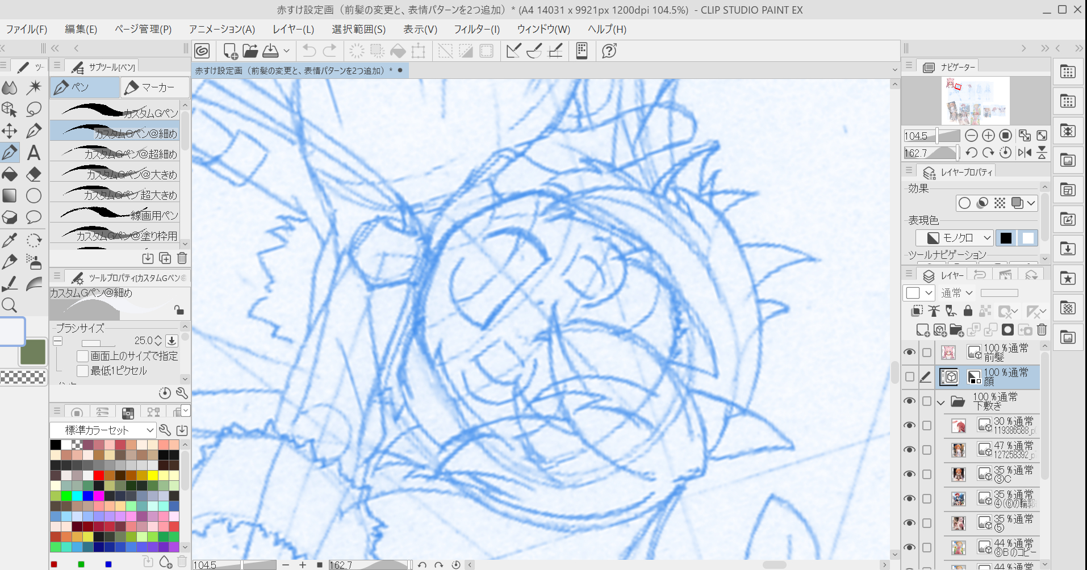Viewport: 1087px width, 570px height.
Task: Open the ウィンドウ(W) menu
Action: tap(543, 30)
